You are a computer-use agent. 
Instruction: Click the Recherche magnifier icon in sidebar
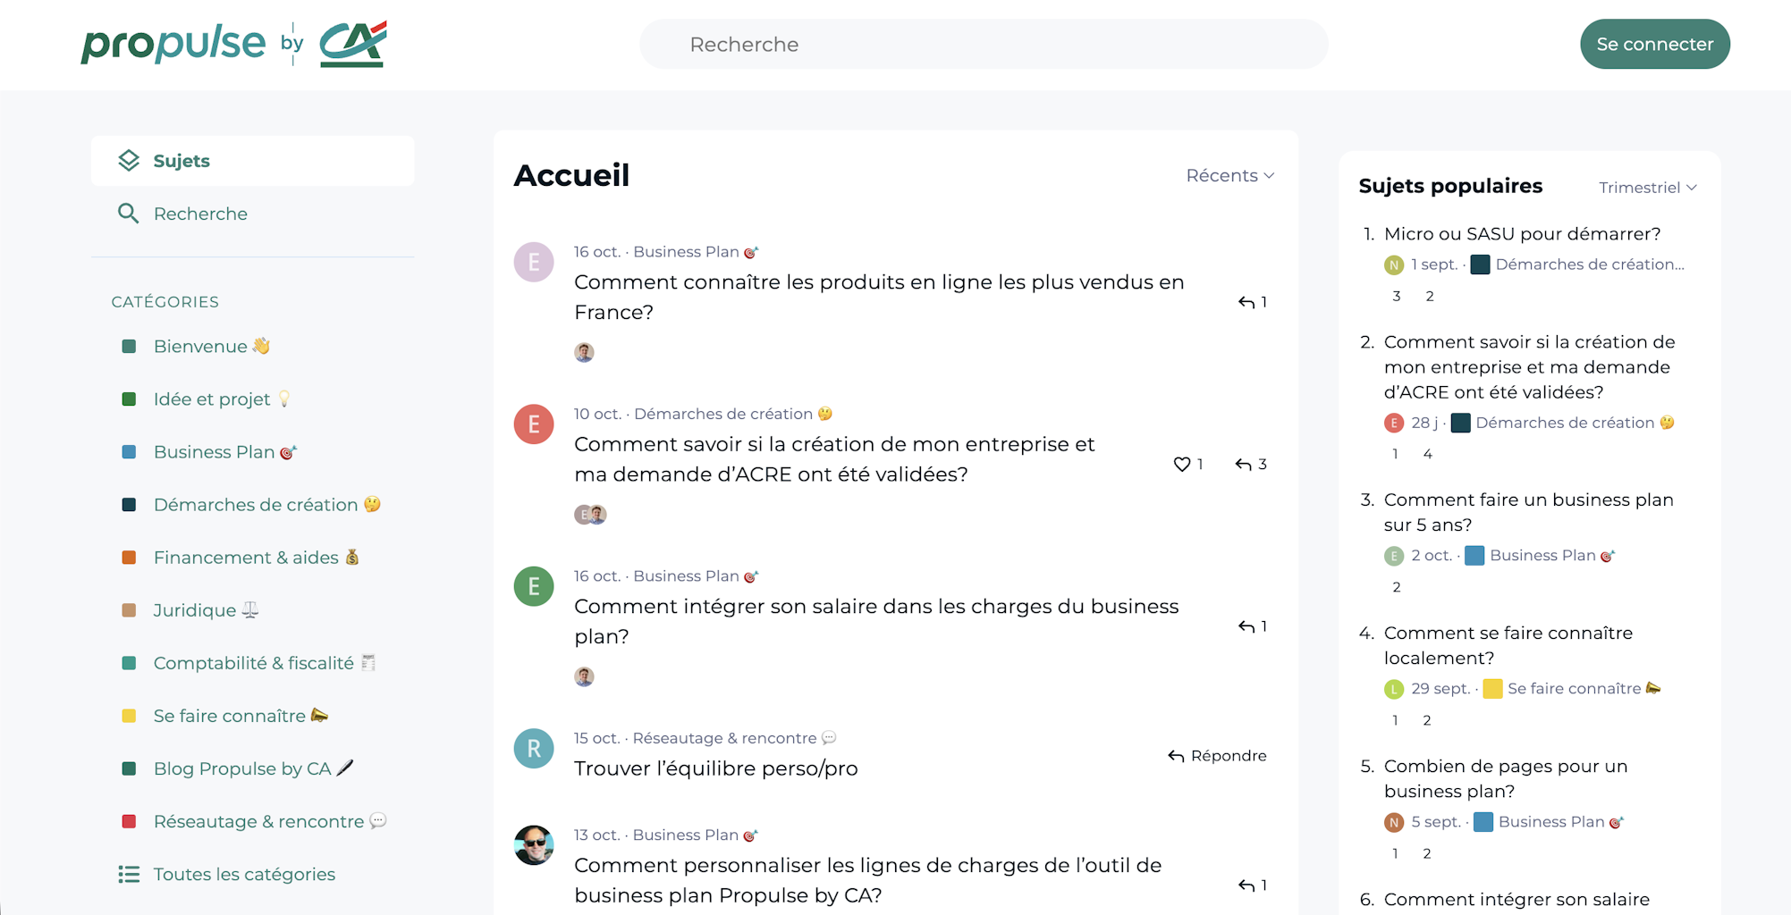point(129,214)
